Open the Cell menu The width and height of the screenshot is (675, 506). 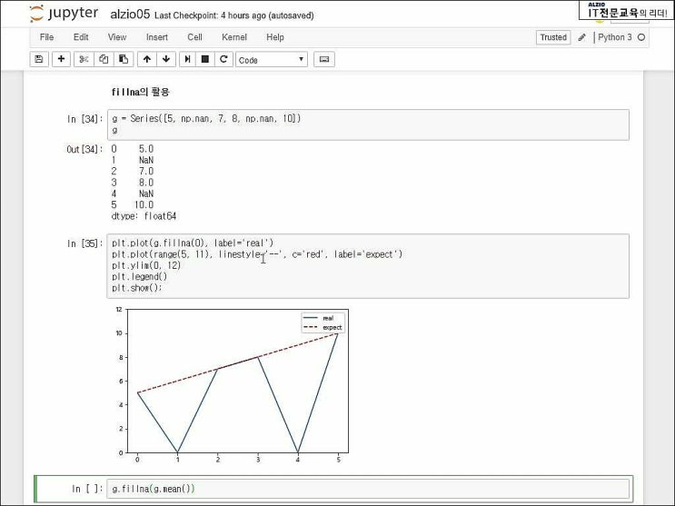194,37
